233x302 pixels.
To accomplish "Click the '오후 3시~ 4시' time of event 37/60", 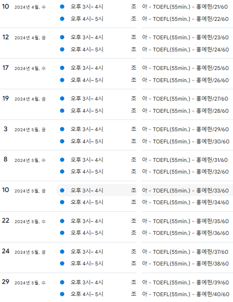I will coord(87,252).
